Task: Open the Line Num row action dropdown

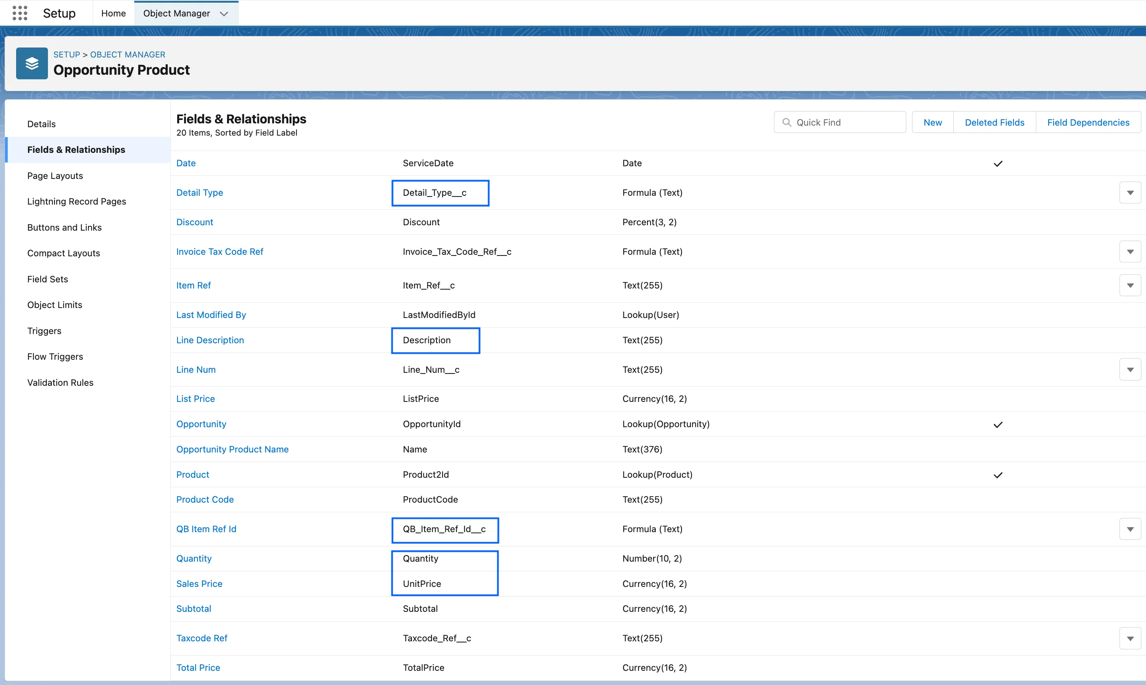Action: tap(1130, 370)
